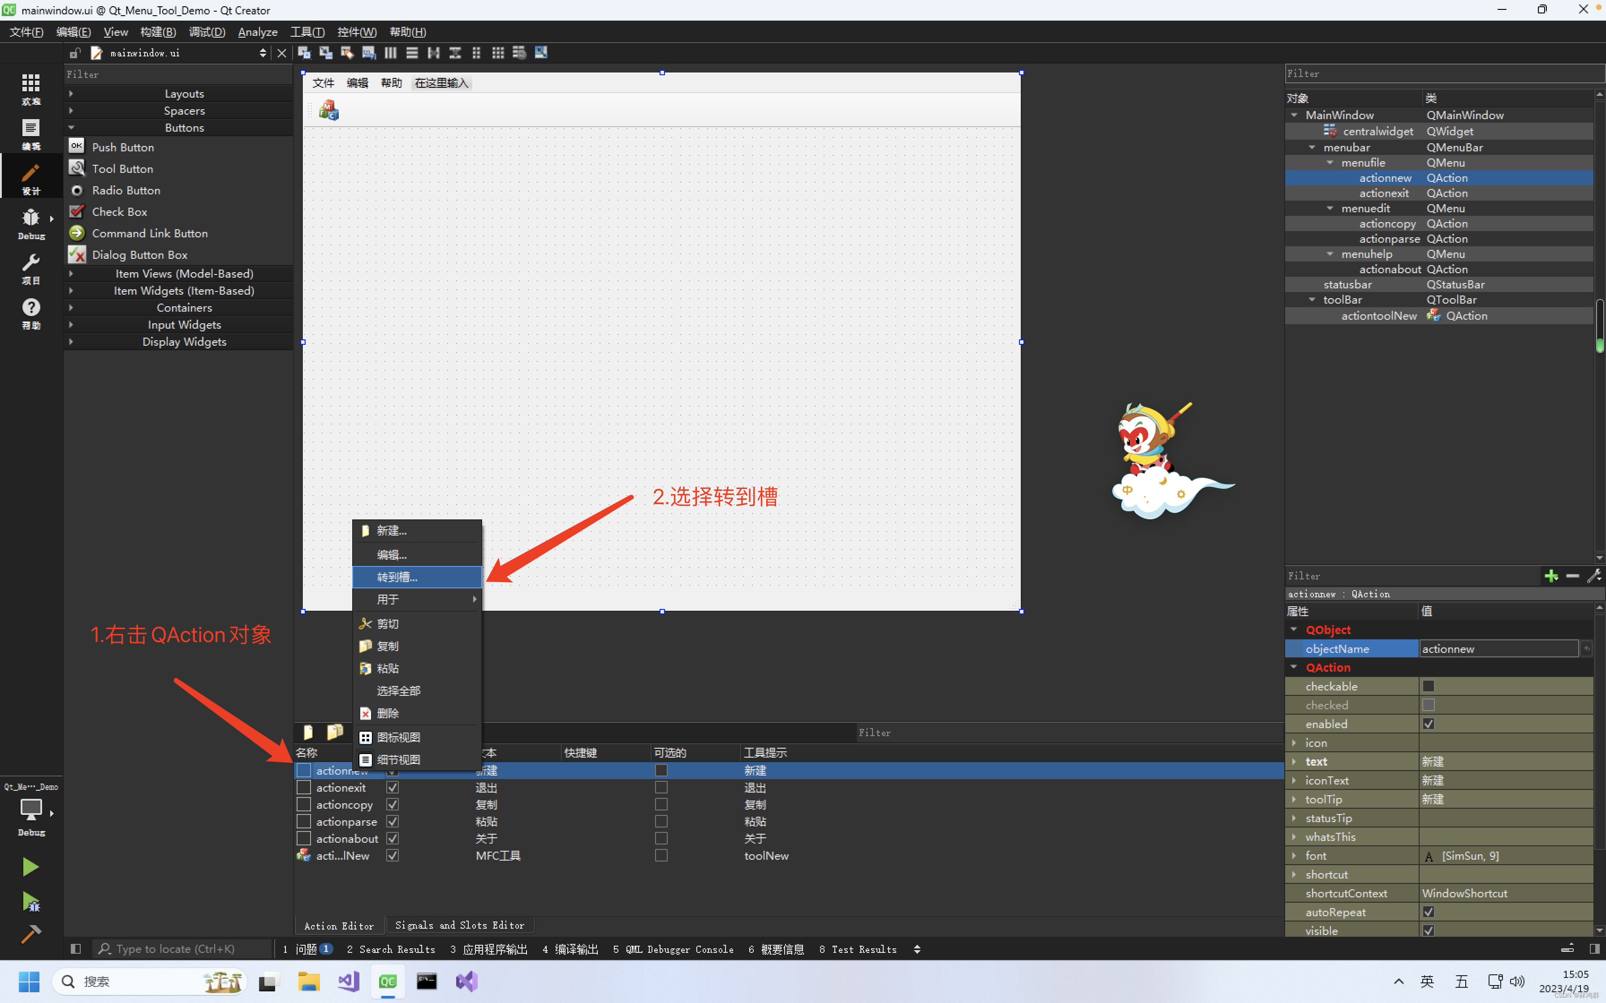Click green plus add property icon

pos(1551,576)
